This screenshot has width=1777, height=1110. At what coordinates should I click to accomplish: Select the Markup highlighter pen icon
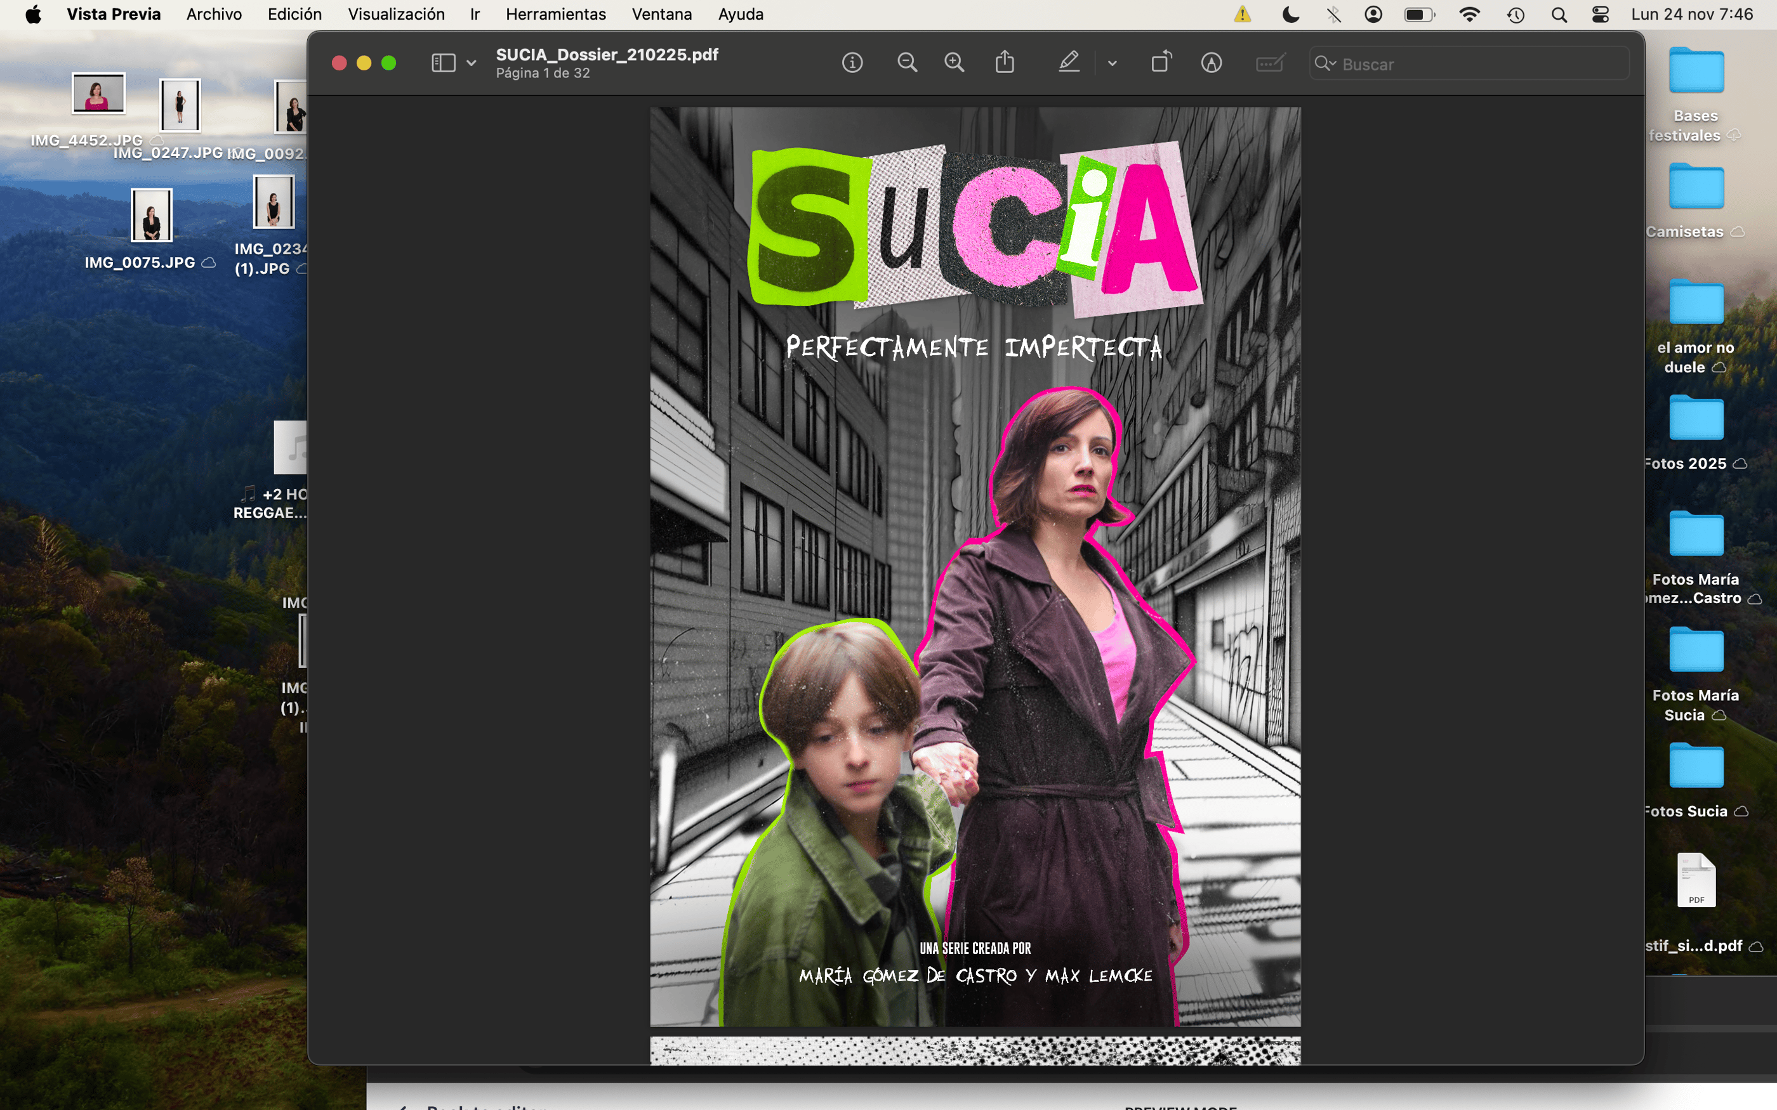tap(1068, 63)
